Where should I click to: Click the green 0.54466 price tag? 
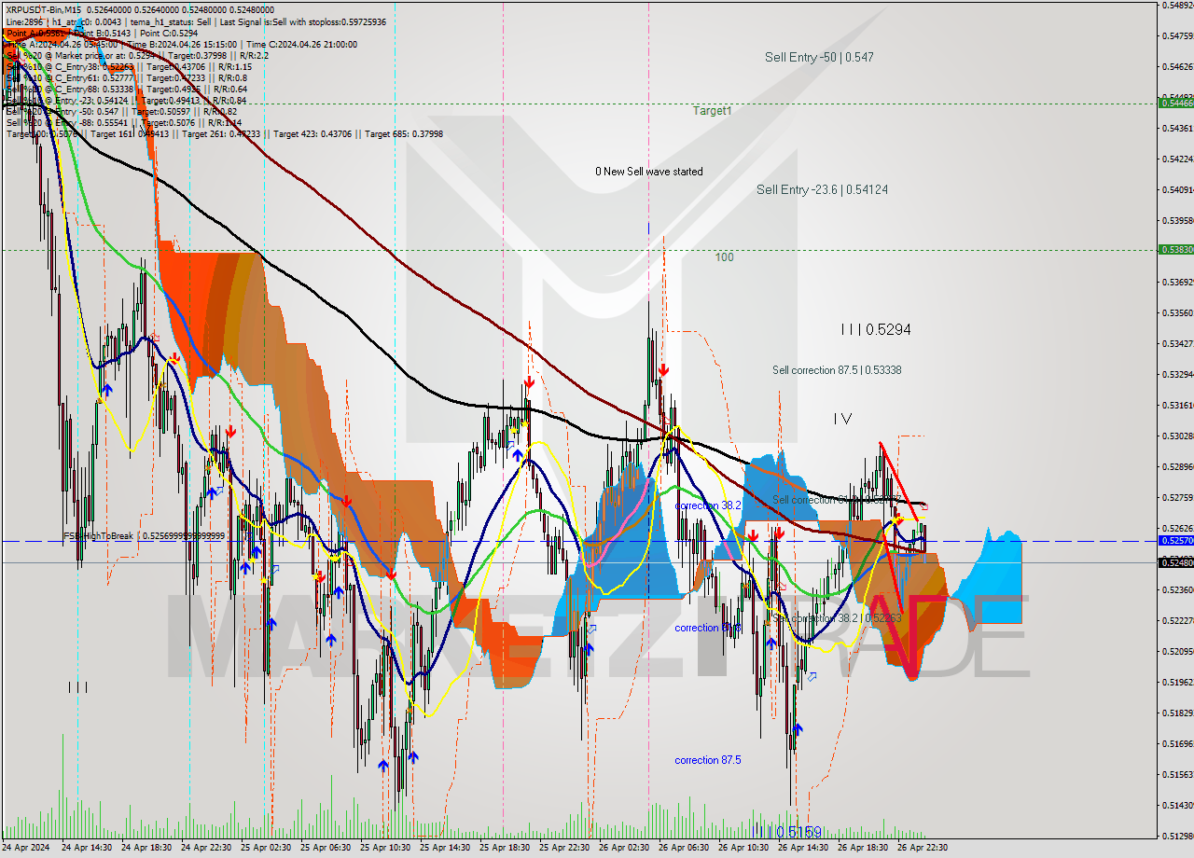pyautogui.click(x=1174, y=103)
